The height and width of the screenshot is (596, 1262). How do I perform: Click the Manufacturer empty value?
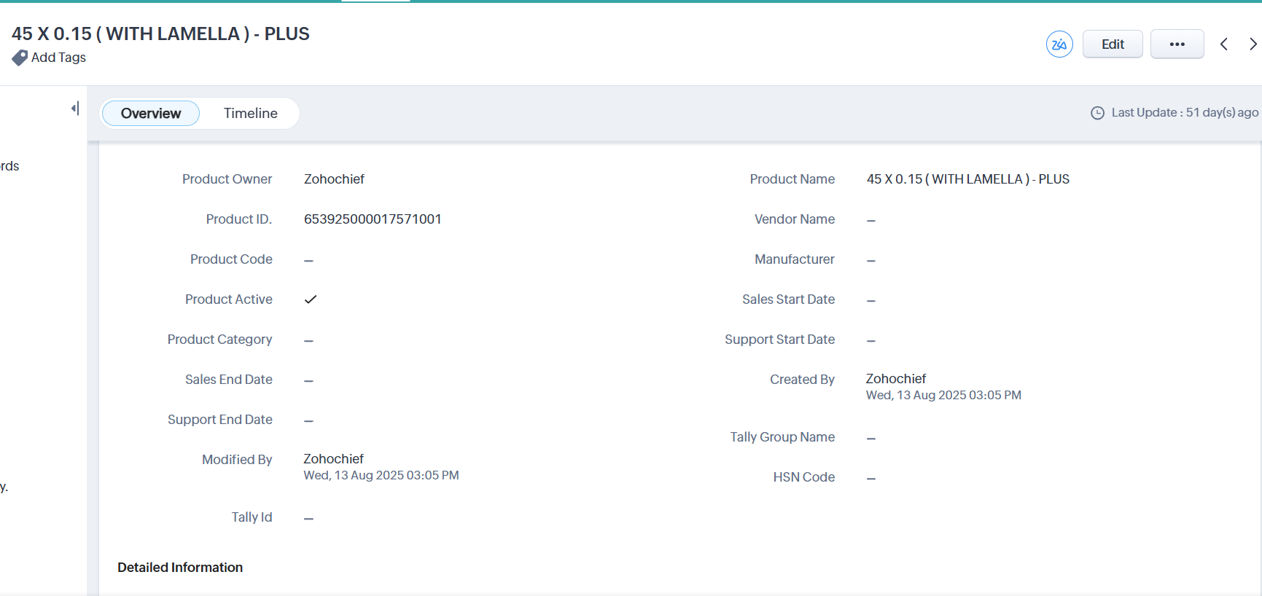[870, 260]
